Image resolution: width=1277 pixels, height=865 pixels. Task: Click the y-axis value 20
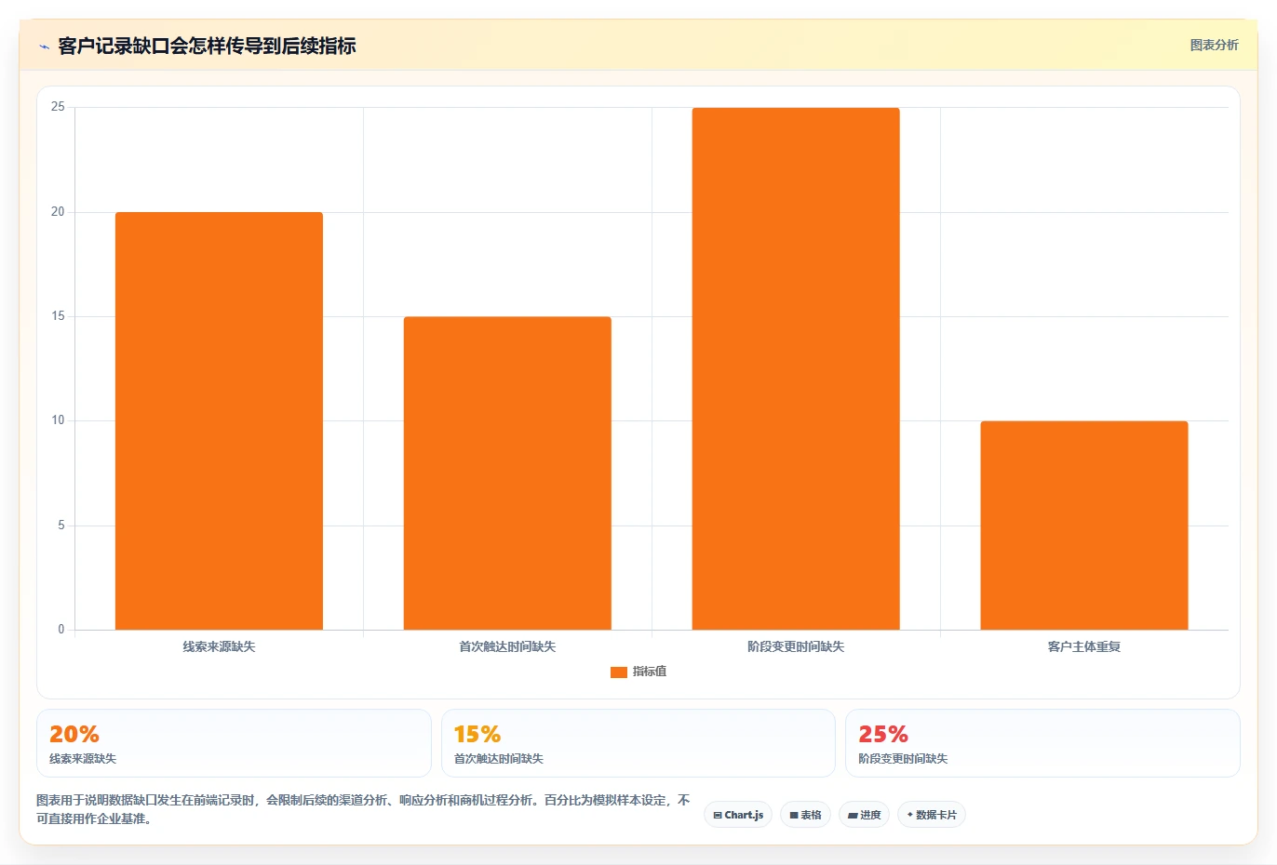(x=58, y=212)
